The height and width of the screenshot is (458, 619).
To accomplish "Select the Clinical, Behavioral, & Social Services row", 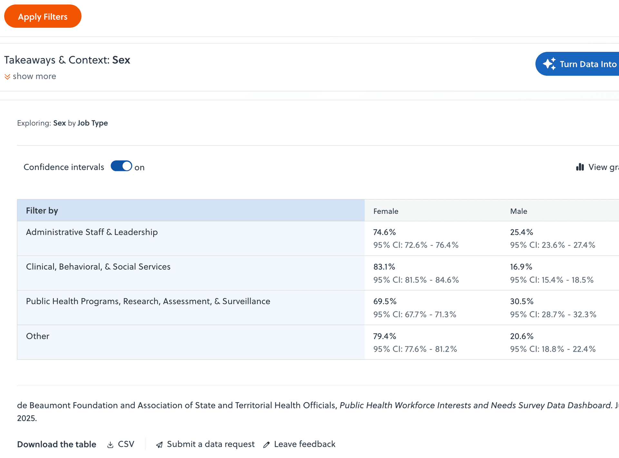I will click(98, 267).
